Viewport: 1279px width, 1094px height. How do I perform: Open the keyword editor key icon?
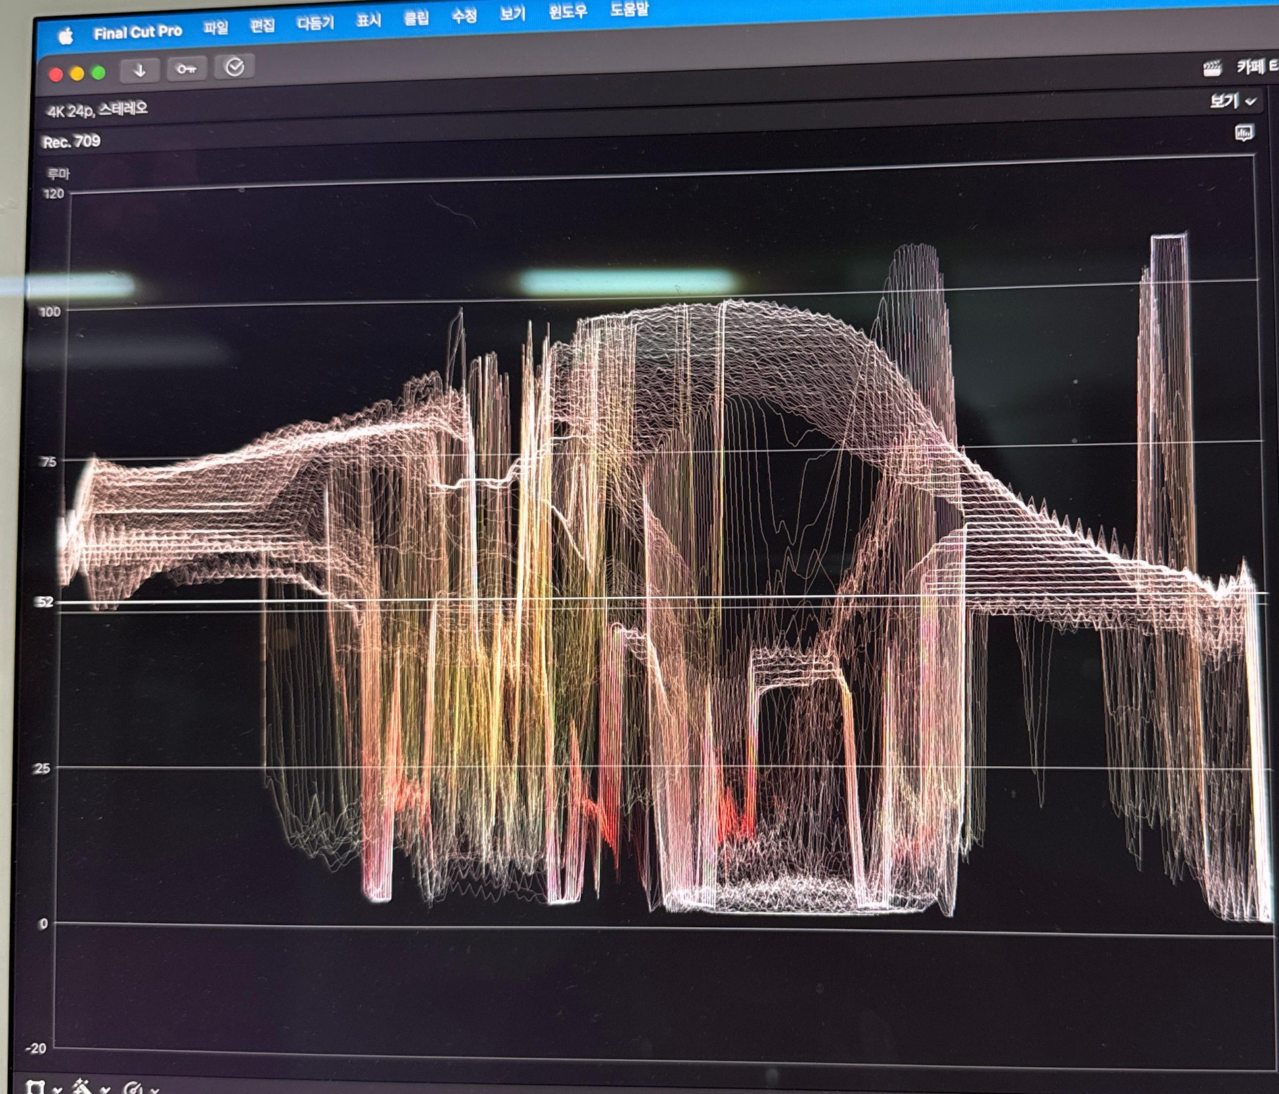(x=187, y=69)
